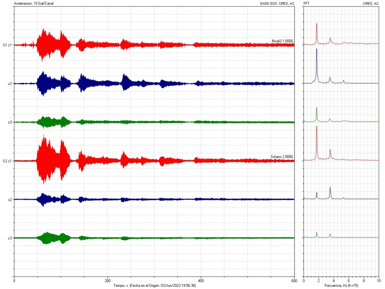Click the 8 Hz tick on frequency axis
This screenshot has height=289, width=385.
click(364, 281)
